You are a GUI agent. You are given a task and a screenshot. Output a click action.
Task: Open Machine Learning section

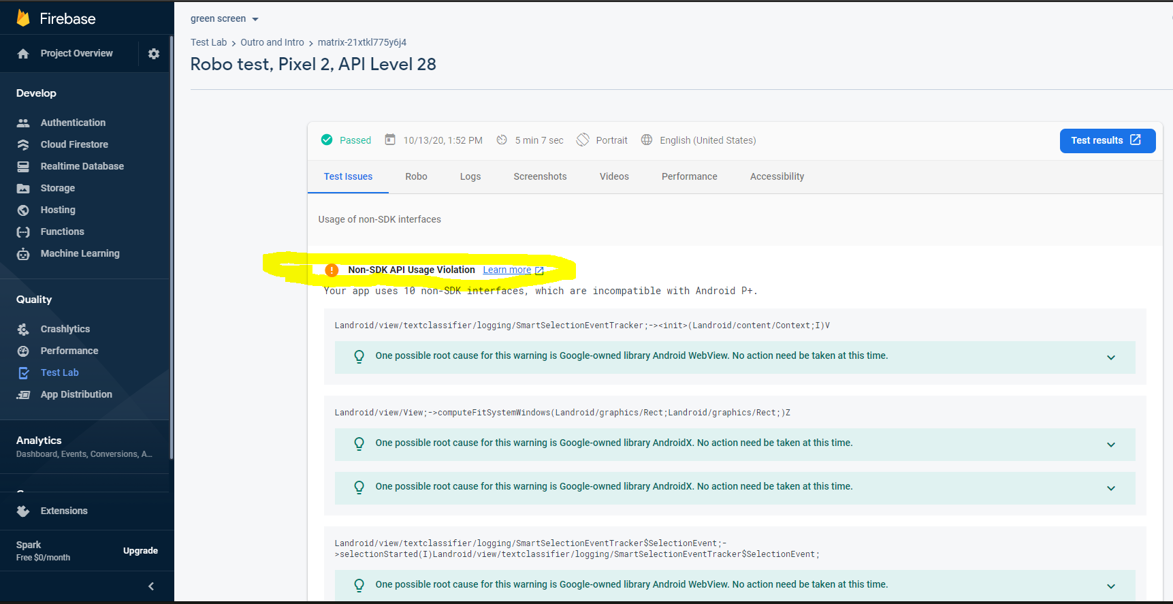pos(80,253)
